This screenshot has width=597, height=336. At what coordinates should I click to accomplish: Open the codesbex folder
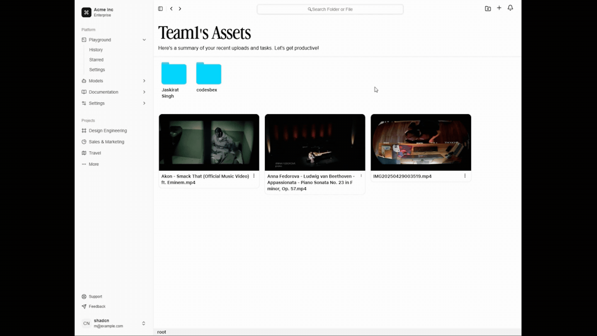click(x=209, y=73)
